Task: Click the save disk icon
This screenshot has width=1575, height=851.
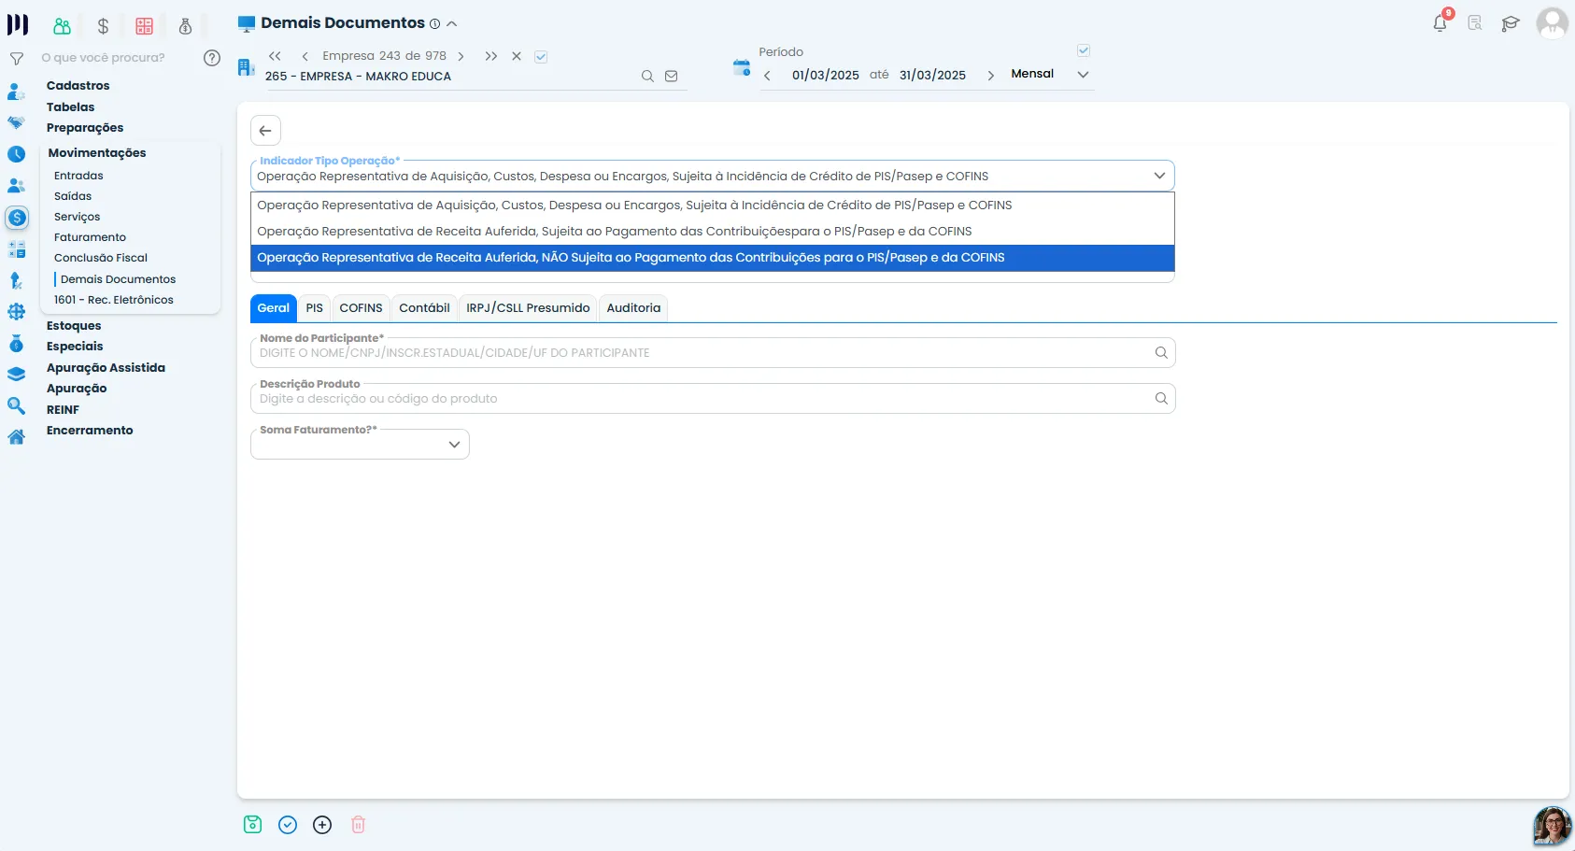Action: (252, 825)
